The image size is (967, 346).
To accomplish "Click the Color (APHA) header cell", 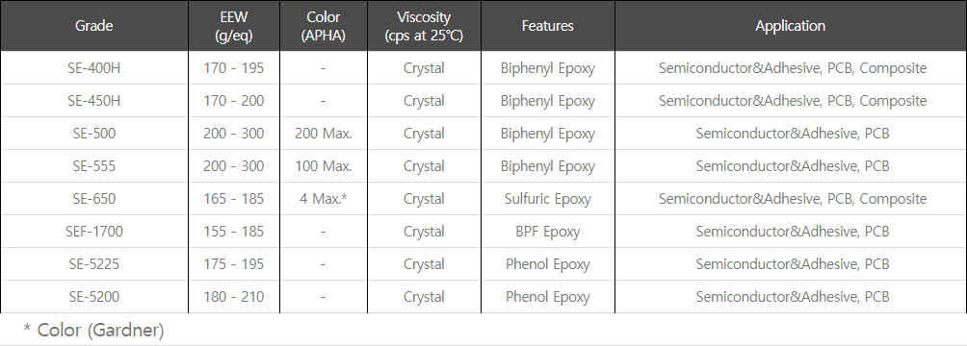I will pyautogui.click(x=324, y=26).
